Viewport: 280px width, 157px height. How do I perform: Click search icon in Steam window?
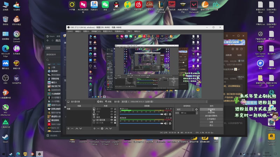48,60
